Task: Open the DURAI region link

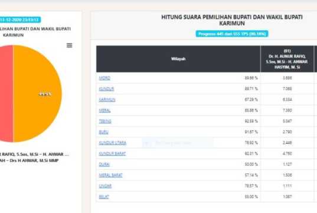Action: coord(104,164)
